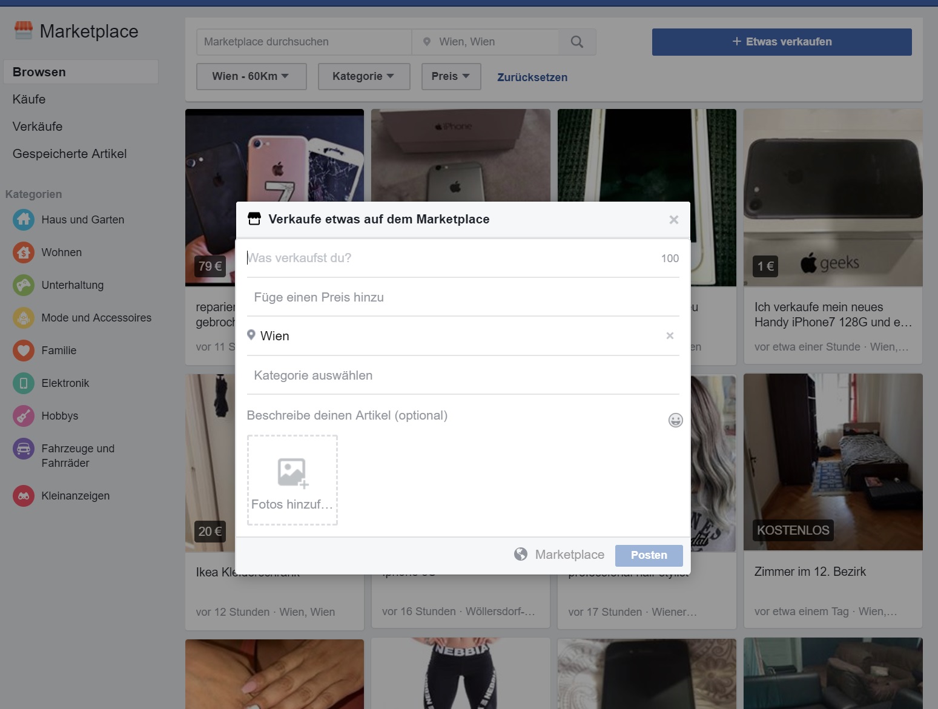Open Fahrzeuge und Fahrräder car icon
The image size is (938, 709).
point(24,449)
